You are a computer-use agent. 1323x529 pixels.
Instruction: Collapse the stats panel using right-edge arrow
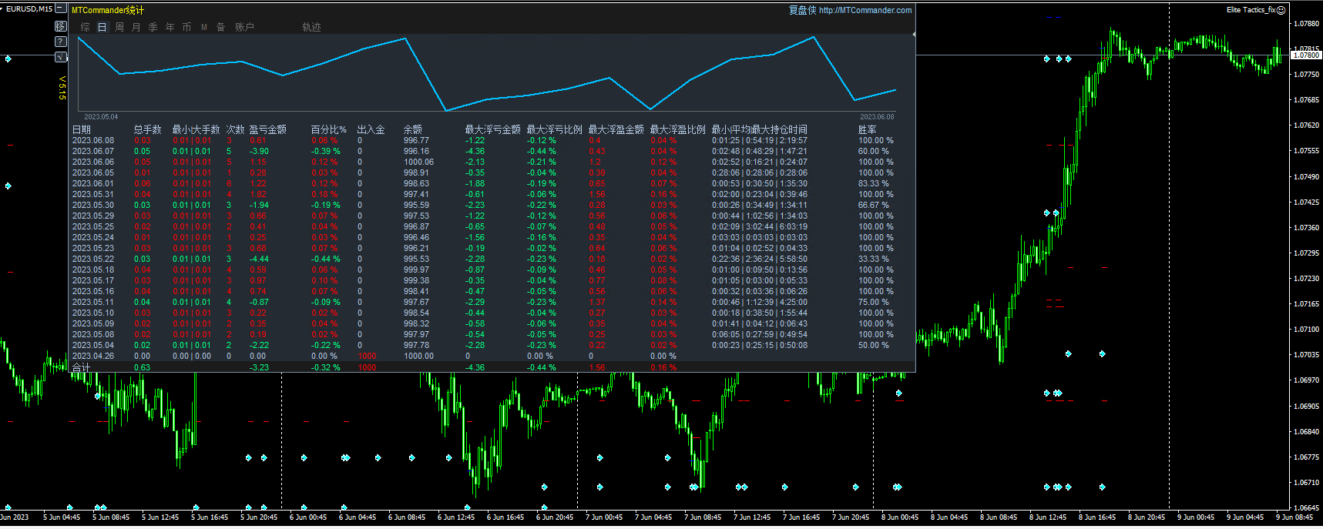(914, 35)
